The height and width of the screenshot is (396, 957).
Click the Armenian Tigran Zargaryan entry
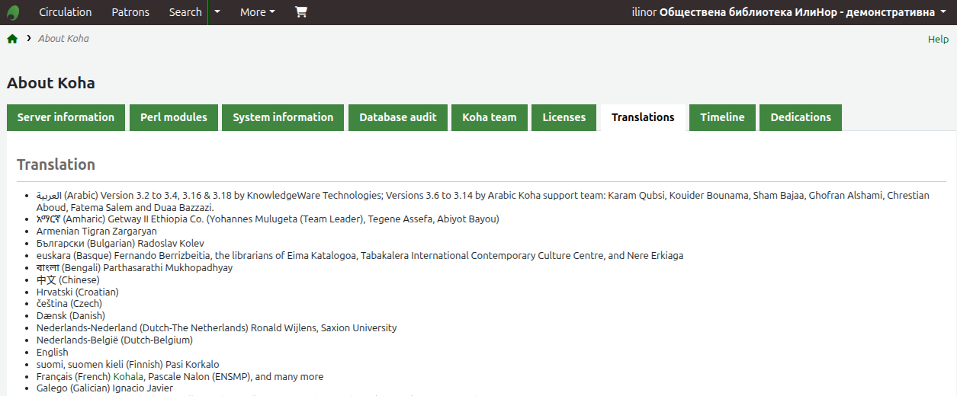pyautogui.click(x=97, y=231)
